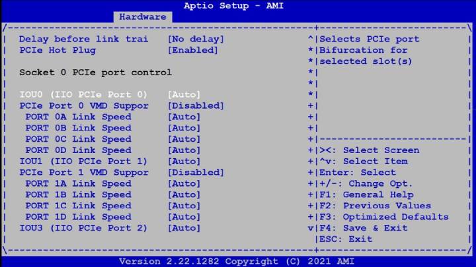
Task: Select PCIe Port 1 VMD Support label
Action: 84,173
